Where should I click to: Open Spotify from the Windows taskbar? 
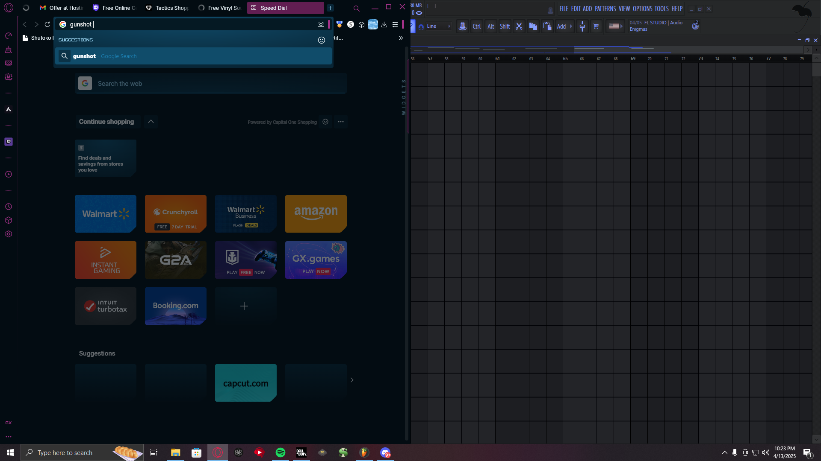(281, 452)
